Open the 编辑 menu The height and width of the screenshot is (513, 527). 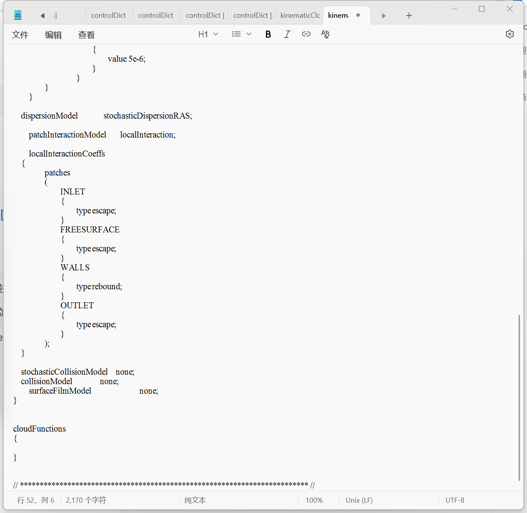pyautogui.click(x=53, y=35)
